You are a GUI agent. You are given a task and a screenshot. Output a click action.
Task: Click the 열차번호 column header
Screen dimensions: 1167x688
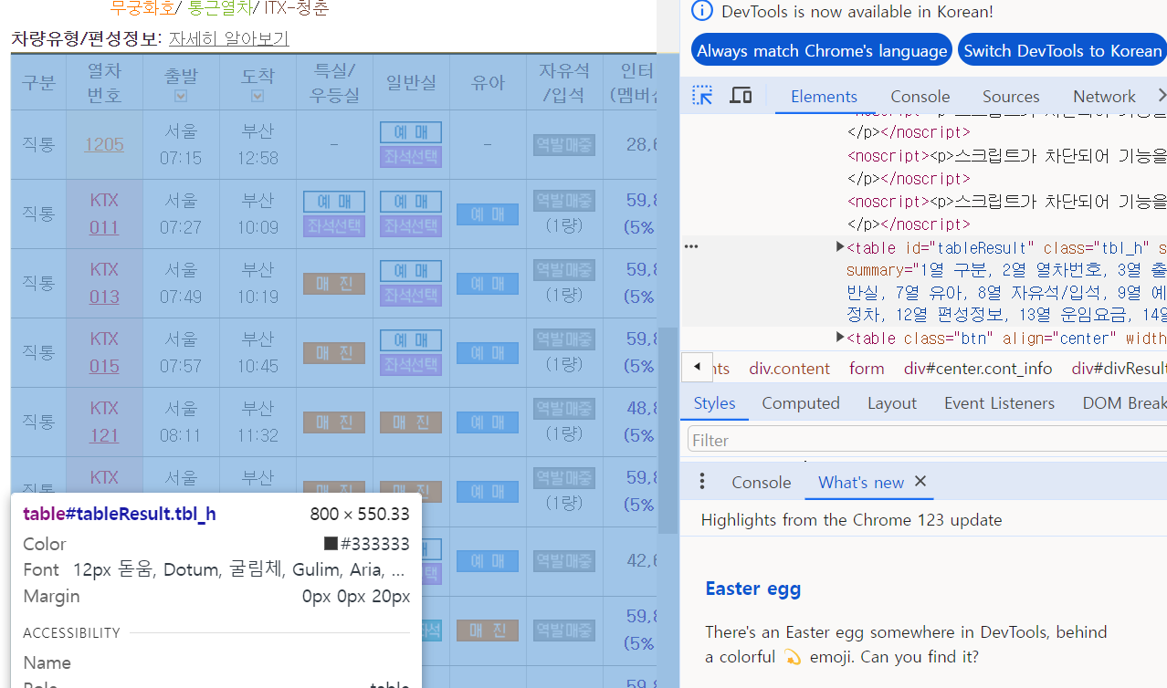pos(104,82)
